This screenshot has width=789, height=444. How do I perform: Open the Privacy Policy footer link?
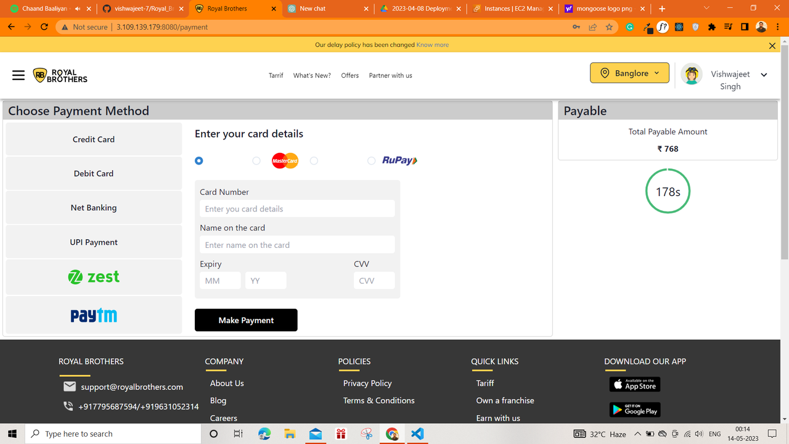pyautogui.click(x=367, y=383)
